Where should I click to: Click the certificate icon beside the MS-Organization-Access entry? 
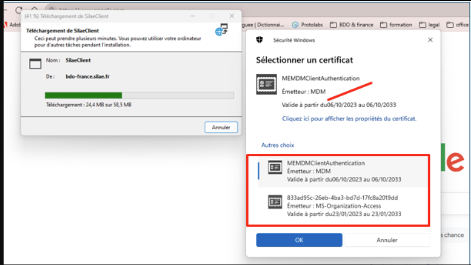[x=275, y=202]
